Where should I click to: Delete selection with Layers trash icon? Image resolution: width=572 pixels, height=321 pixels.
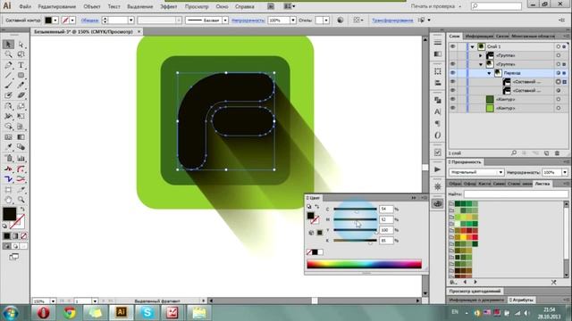point(557,153)
